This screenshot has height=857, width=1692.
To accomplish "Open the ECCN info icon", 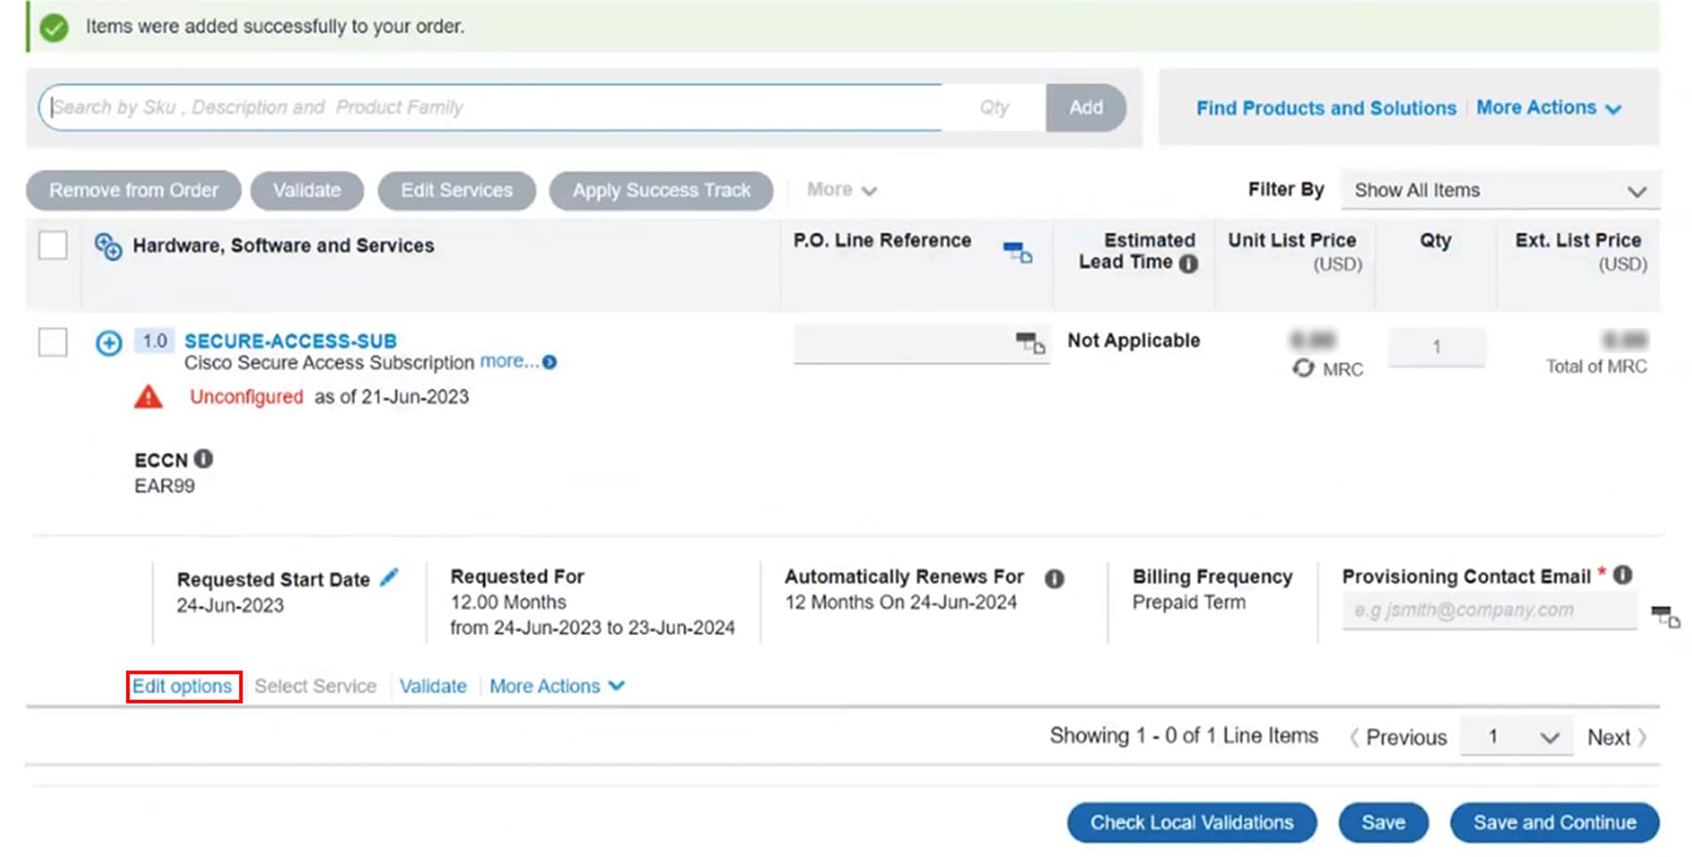I will [x=203, y=459].
